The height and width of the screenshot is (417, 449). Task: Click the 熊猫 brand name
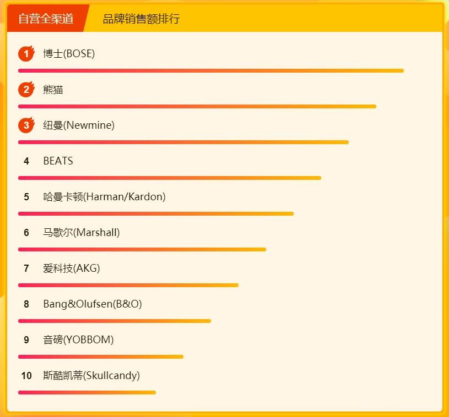[53, 90]
